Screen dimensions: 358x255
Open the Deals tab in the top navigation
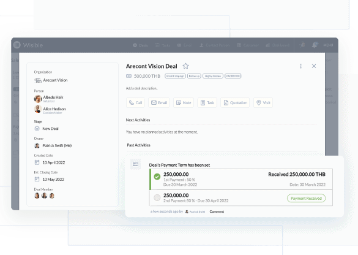click(x=140, y=45)
